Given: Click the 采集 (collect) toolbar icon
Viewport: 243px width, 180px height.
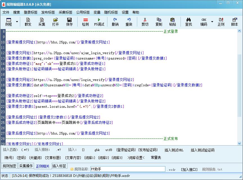Looking at the screenshot, I should click(x=42, y=22).
